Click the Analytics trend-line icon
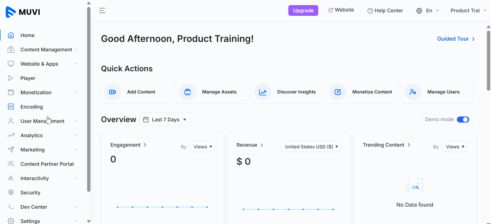Image resolution: width=491 pixels, height=224 pixels. click(11, 135)
